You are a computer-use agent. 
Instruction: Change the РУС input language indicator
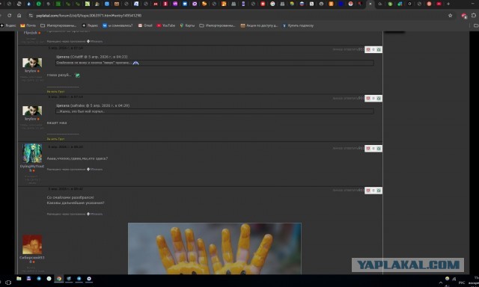point(462,283)
